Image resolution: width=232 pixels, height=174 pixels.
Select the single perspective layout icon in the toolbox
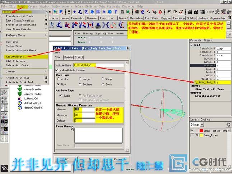[x=4, y=92]
